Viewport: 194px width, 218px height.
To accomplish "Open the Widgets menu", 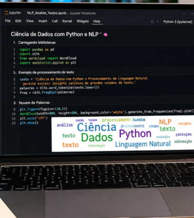I will 82,21.
